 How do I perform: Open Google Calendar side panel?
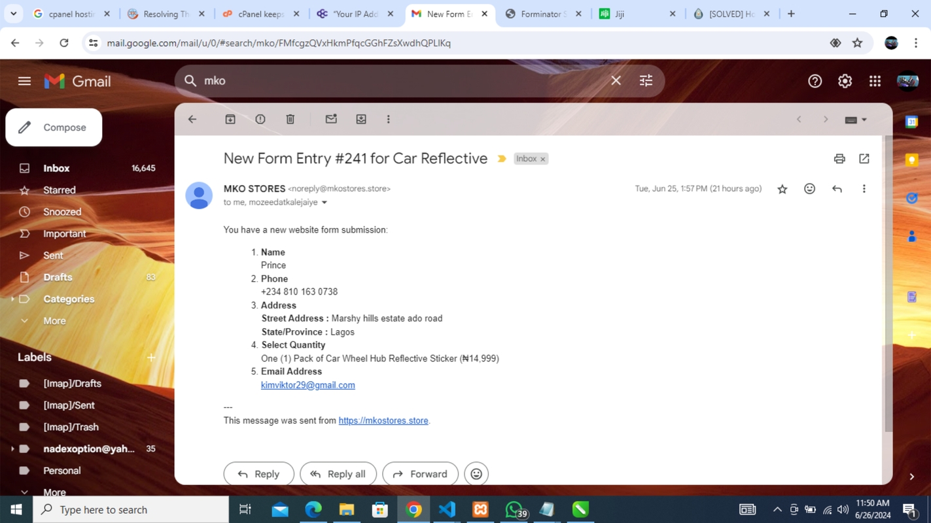click(912, 122)
